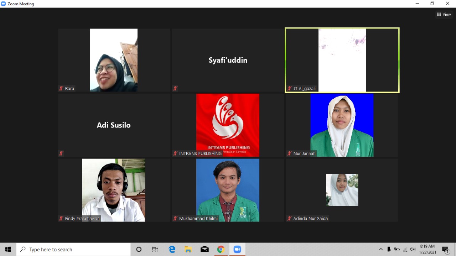Open Task View in the taskbar
Viewport: 456px width, 256px height.
pyautogui.click(x=155, y=250)
